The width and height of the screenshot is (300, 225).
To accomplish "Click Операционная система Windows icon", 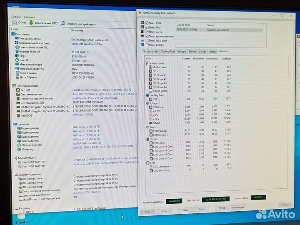I will (x=17, y=42).
